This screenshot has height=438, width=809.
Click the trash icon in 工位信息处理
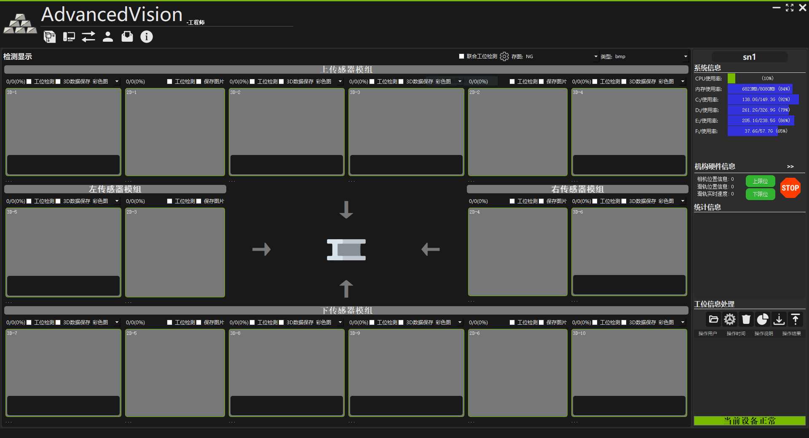tap(746, 320)
